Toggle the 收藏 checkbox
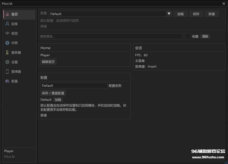 [x=188, y=36]
